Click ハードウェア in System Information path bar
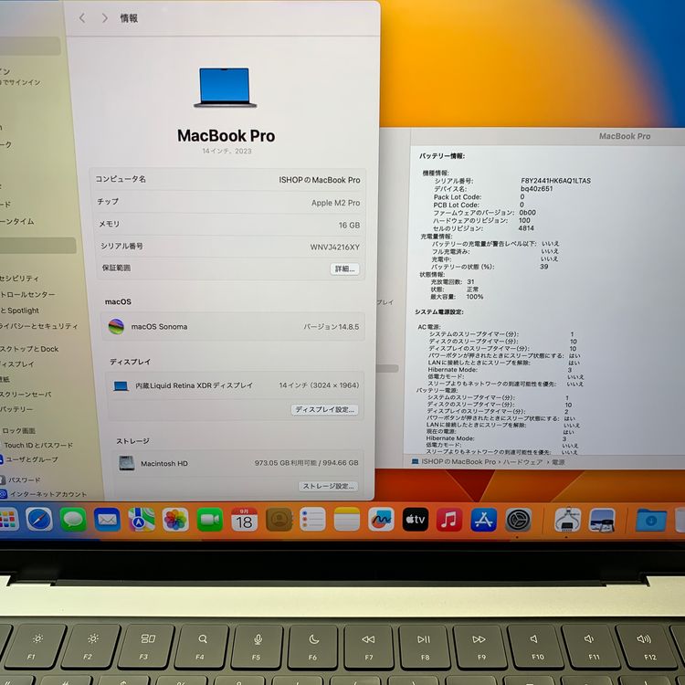685x685 pixels. click(522, 462)
